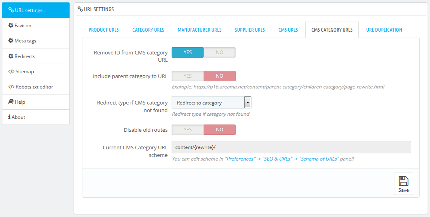This screenshot has width=430, height=217.
Task: Click the Favicon gear icon in sidebar
Action: click(x=11, y=26)
